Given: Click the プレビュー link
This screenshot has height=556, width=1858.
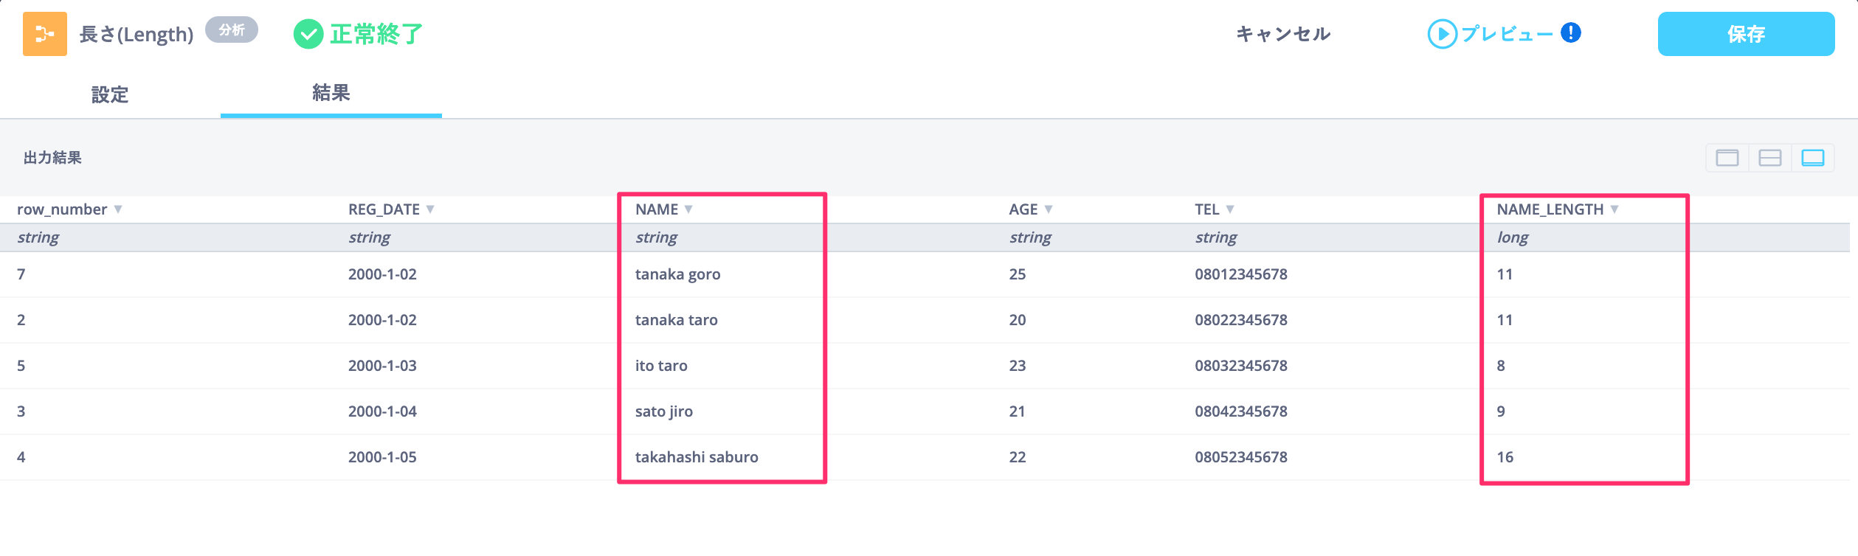Looking at the screenshot, I should (1507, 34).
